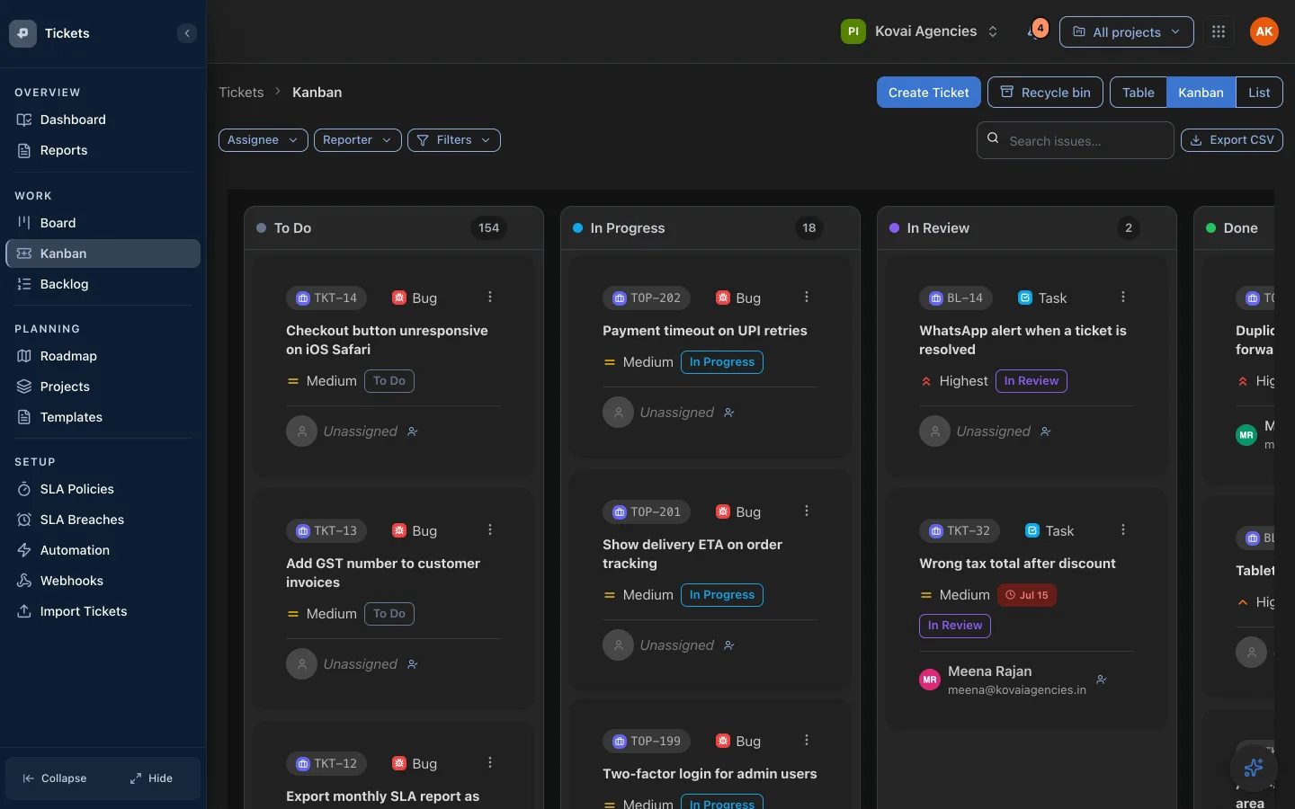Image resolution: width=1295 pixels, height=809 pixels.
Task: Open more options for TKT-13 card
Action: pos(490,529)
